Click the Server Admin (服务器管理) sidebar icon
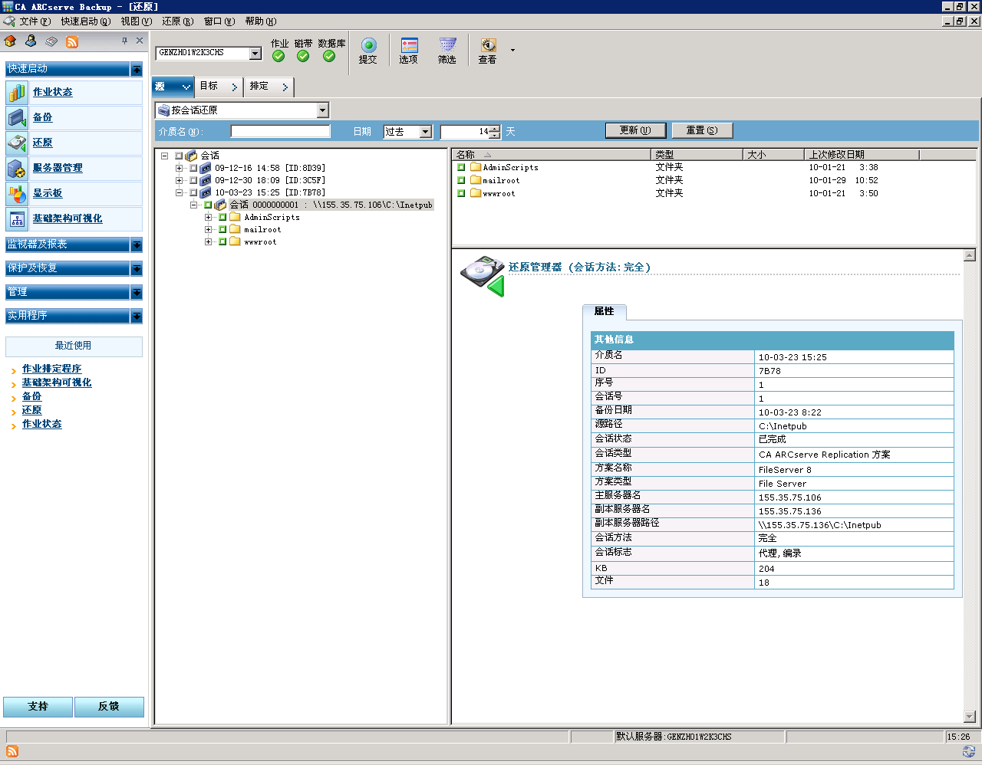Viewport: 982px width, 765px height. [17, 169]
